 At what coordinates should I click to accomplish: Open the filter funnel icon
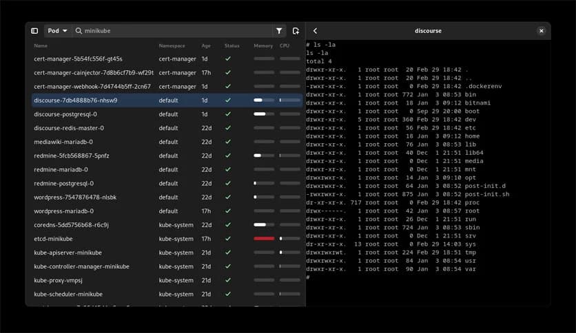(279, 31)
